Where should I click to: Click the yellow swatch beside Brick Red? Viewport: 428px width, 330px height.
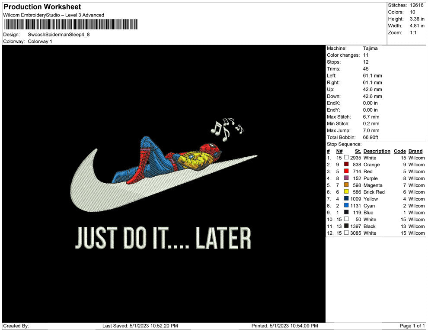pos(346,192)
